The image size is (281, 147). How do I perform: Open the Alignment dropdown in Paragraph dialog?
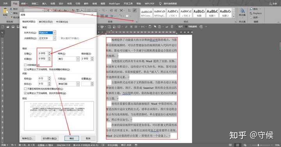tap(55, 33)
